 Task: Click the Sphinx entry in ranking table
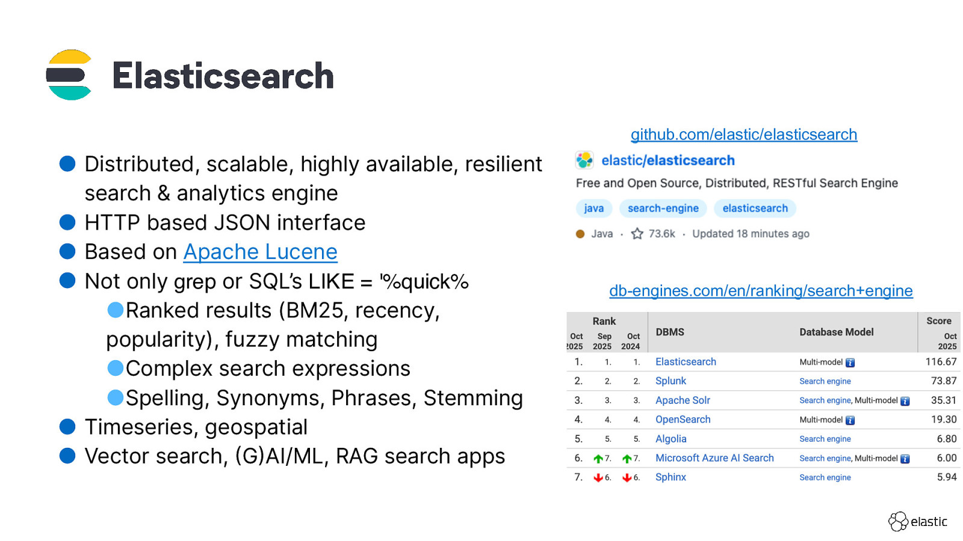(670, 477)
